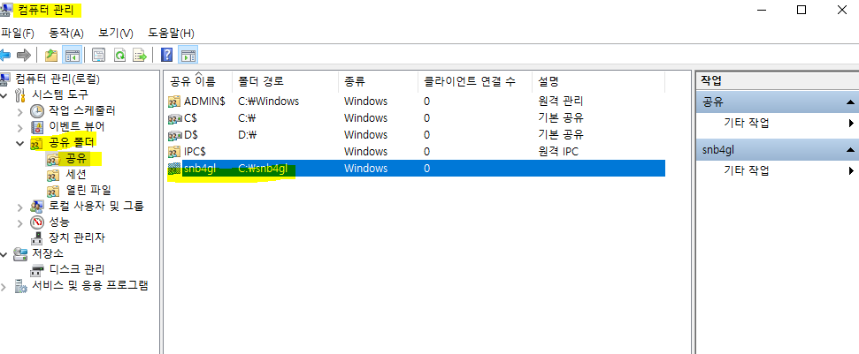Collapse the 공유 폴더 node arrow
Screen dimensions: 859x354
point(20,144)
